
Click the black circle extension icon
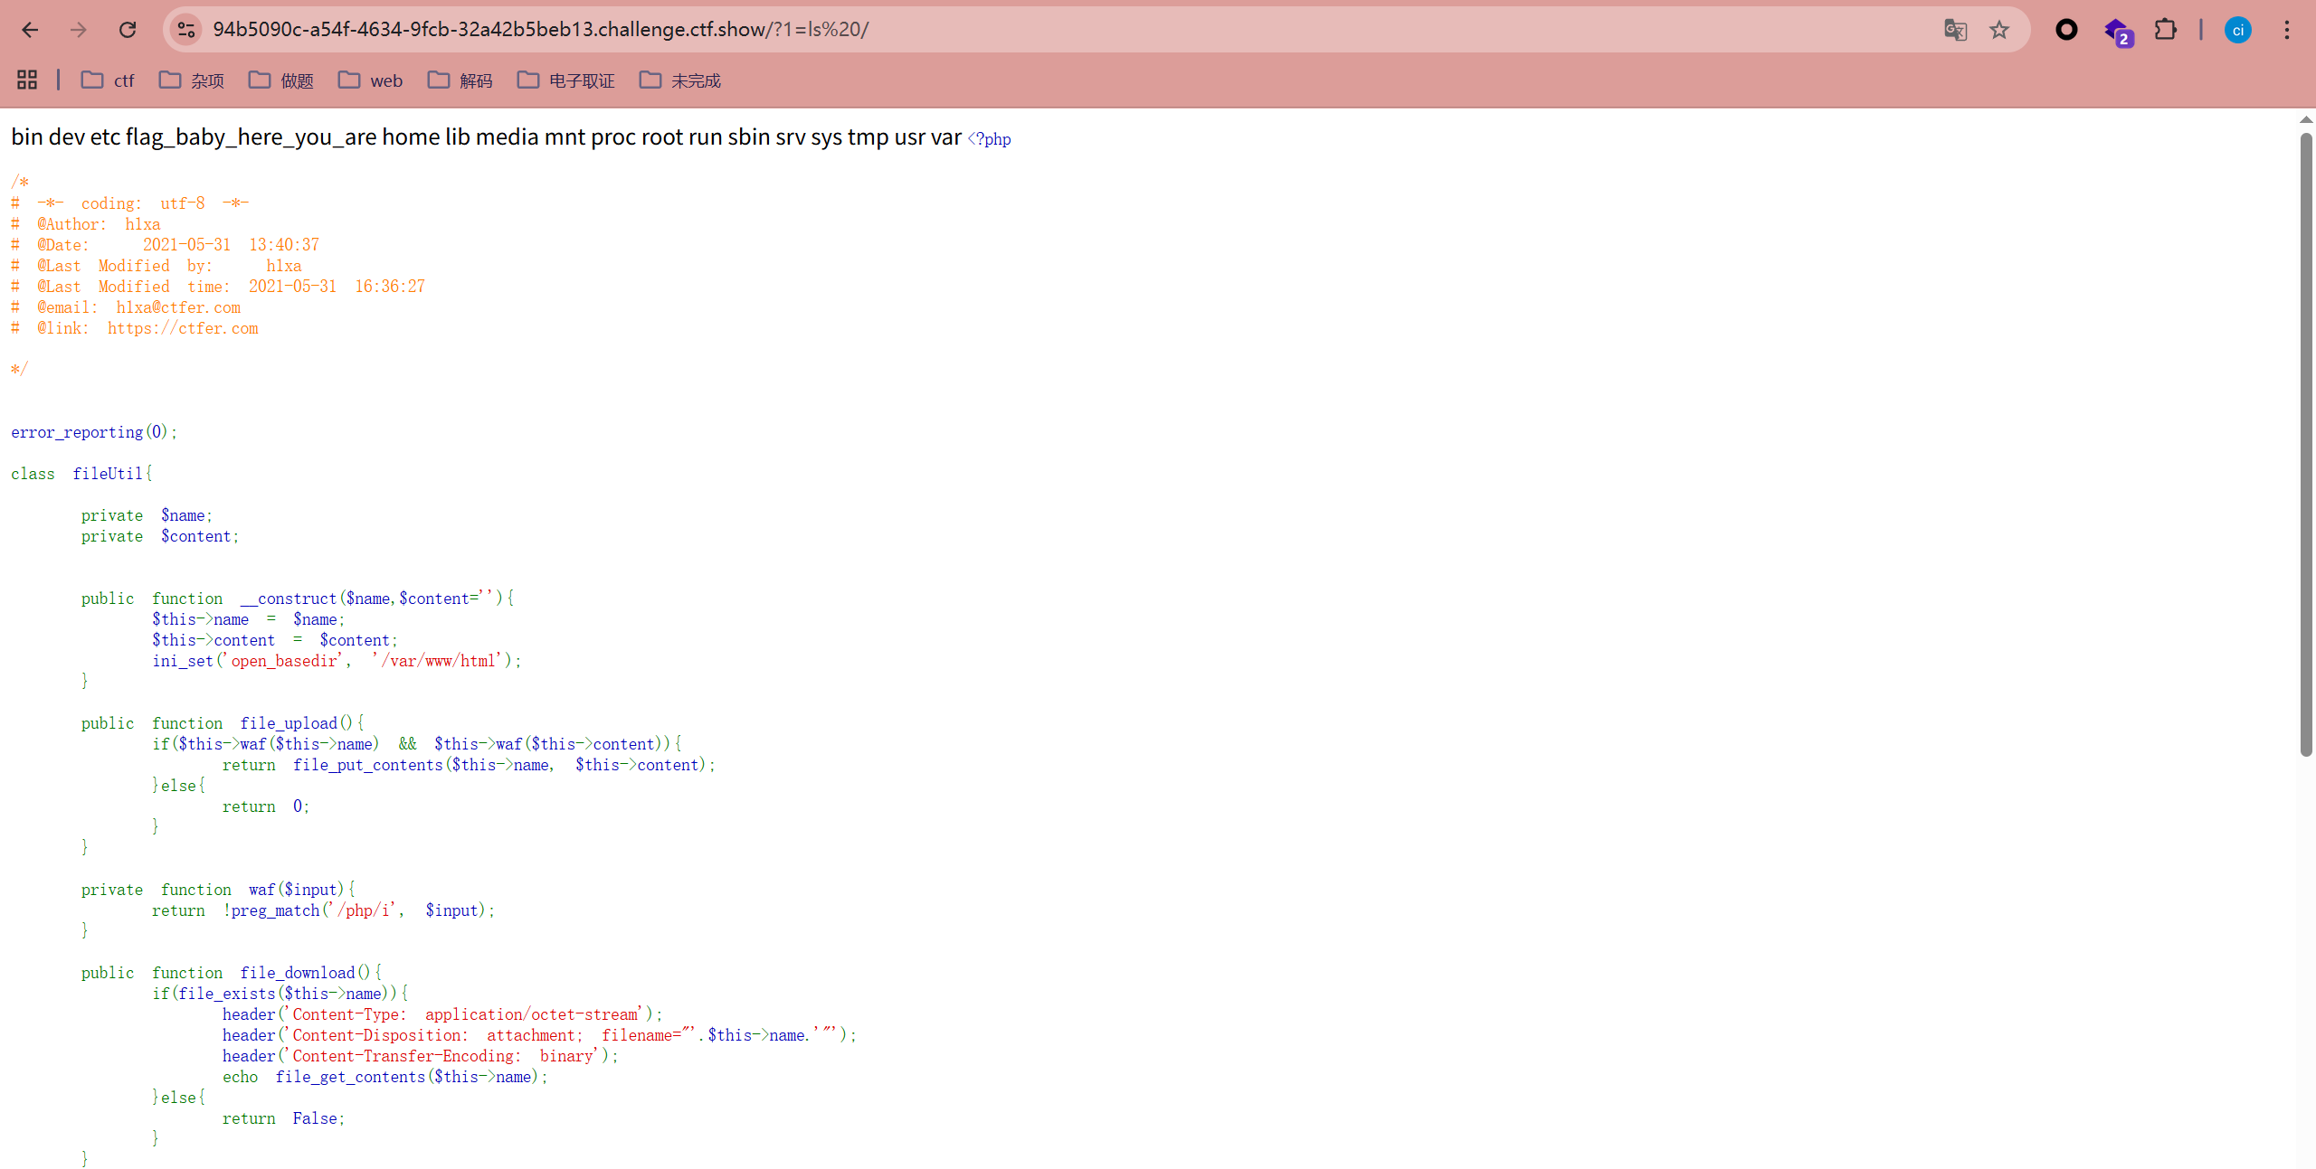[x=2066, y=30]
